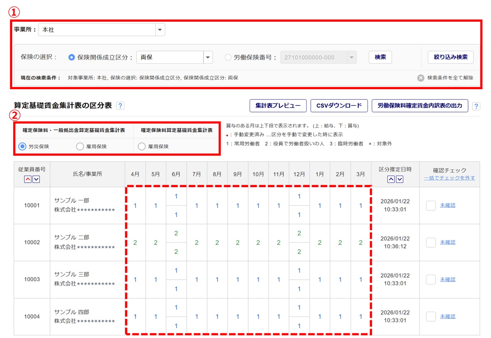Click help icon beside 算定基礎賃金集計表の区分表 heading

click(120, 106)
